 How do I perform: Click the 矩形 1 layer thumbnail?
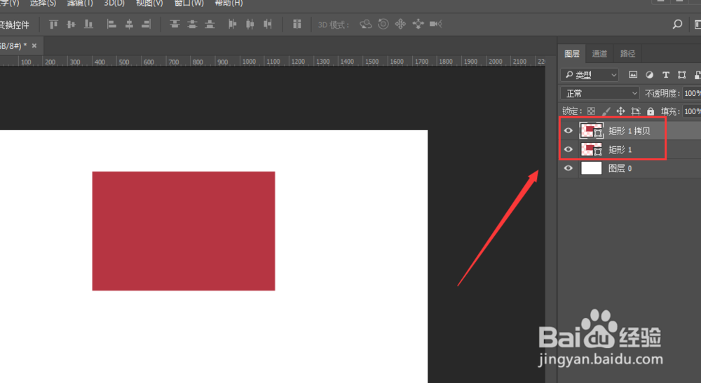(x=591, y=150)
